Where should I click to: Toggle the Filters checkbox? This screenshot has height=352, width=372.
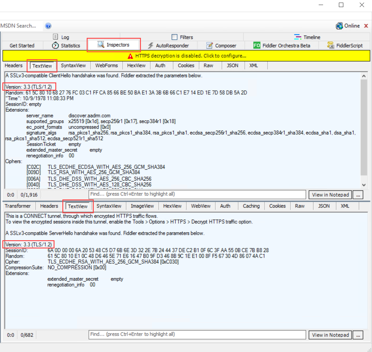click(175, 37)
